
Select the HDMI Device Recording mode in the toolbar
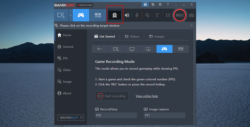(x=98, y=15)
